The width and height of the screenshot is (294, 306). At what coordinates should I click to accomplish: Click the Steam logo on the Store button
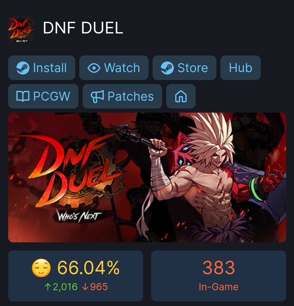click(x=167, y=68)
